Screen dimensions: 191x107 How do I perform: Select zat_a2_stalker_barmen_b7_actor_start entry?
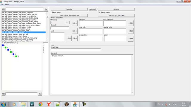pyautogui.click(x=16, y=31)
